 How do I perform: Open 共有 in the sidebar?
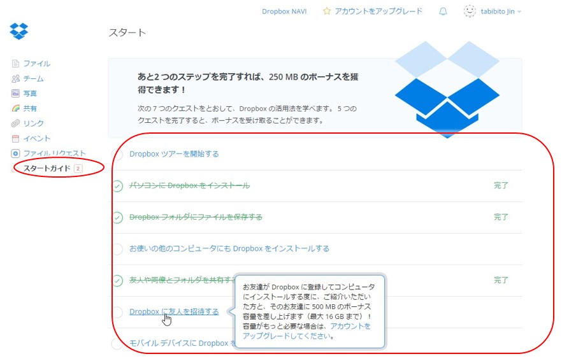[x=30, y=108]
